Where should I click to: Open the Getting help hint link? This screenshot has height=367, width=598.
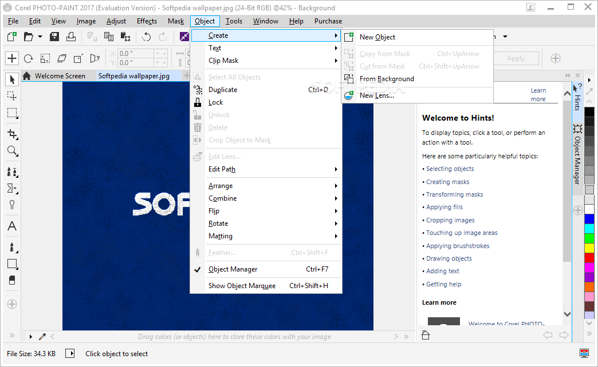click(x=443, y=284)
